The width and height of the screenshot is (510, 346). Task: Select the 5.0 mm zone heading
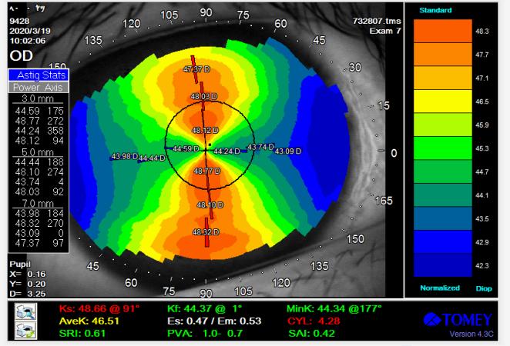click(x=38, y=152)
